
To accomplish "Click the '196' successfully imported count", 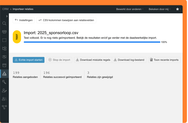I will coord(46,73).
